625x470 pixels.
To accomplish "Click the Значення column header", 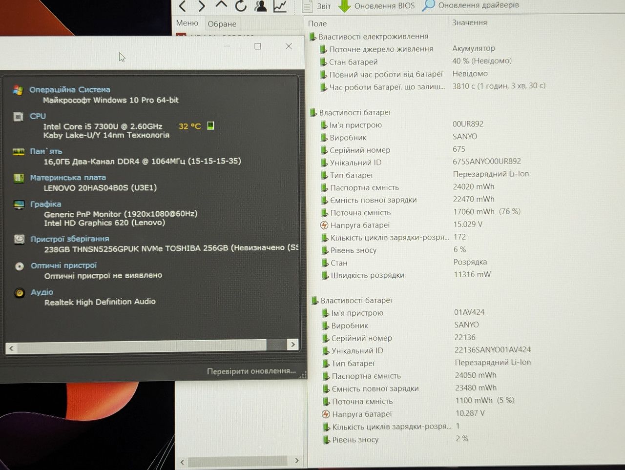I will pyautogui.click(x=469, y=22).
